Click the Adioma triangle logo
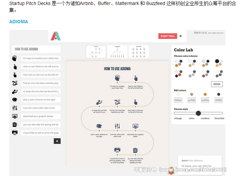240x176 pixels. point(56,36)
